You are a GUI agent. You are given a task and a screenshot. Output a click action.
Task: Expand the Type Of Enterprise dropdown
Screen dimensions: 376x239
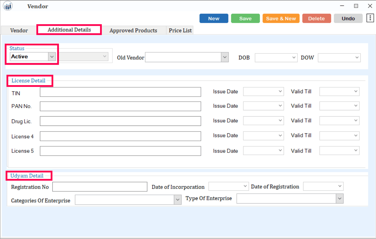tap(340, 198)
